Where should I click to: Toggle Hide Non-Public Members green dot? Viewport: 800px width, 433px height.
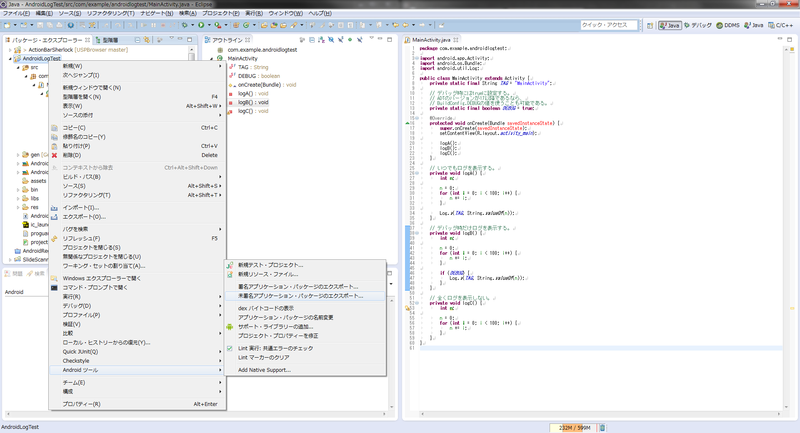click(x=350, y=40)
